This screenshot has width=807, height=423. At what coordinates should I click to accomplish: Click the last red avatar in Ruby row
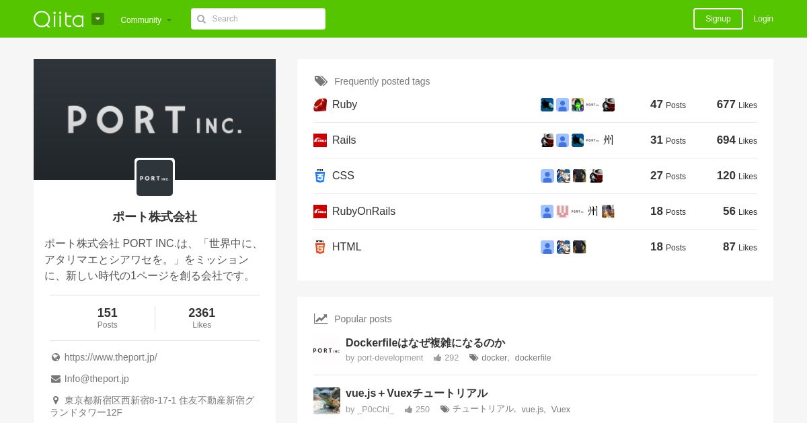(609, 105)
